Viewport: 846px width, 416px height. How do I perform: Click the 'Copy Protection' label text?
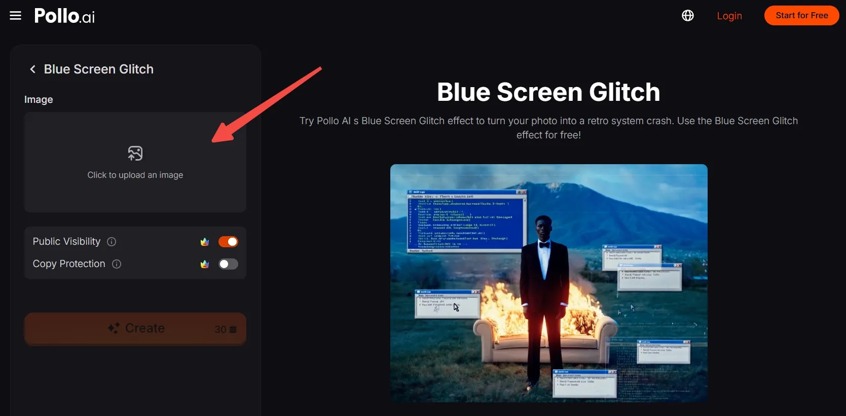[69, 264]
